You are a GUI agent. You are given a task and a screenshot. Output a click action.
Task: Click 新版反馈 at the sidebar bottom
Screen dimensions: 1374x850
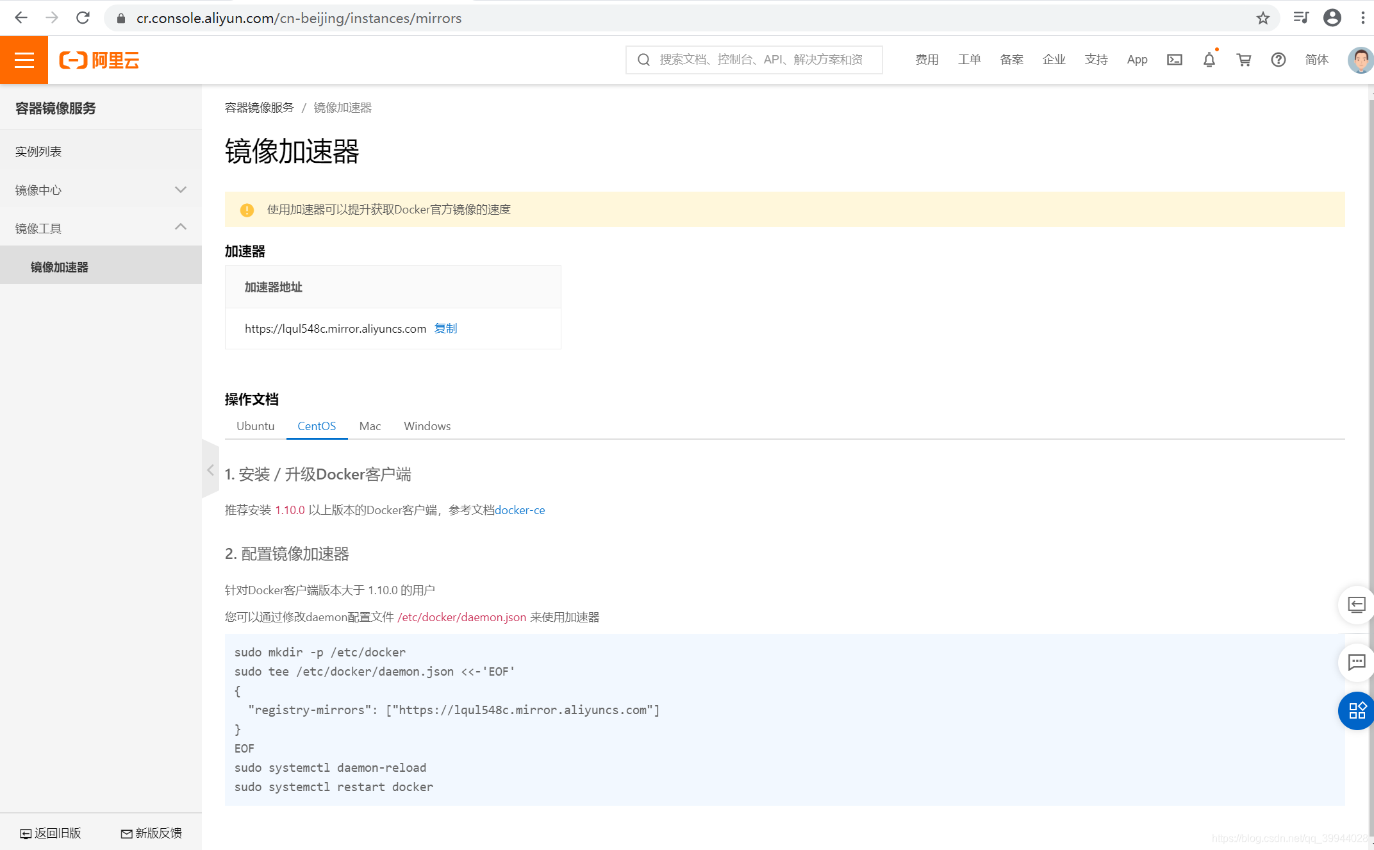click(x=151, y=833)
